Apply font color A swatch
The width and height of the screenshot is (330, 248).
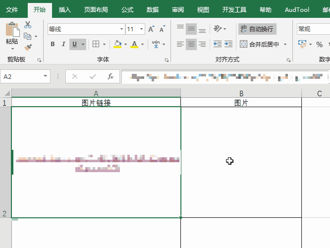tap(134, 44)
